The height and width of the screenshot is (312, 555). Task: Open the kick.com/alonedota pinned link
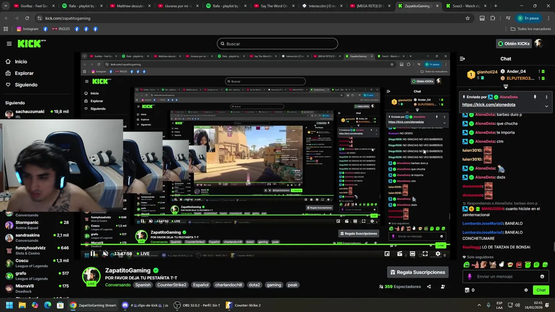pyautogui.click(x=489, y=104)
